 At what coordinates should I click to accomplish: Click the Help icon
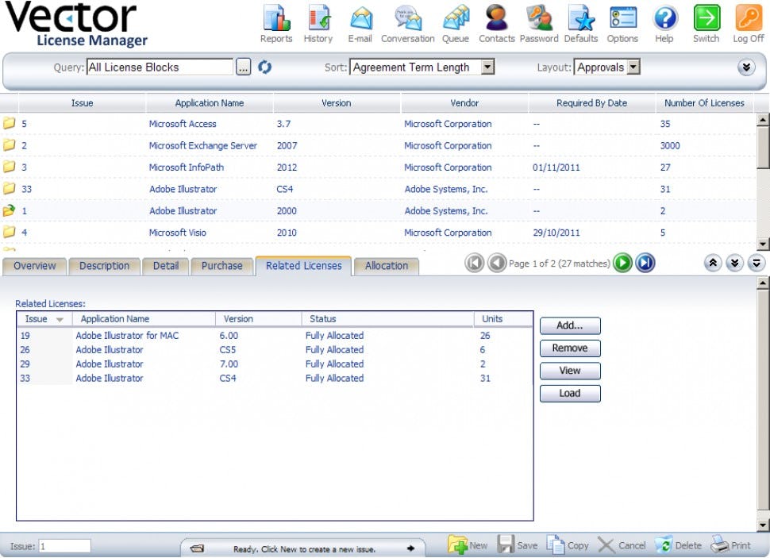[664, 20]
